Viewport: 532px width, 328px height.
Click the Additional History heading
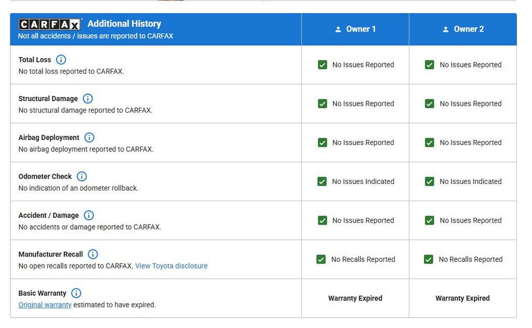[x=124, y=24]
